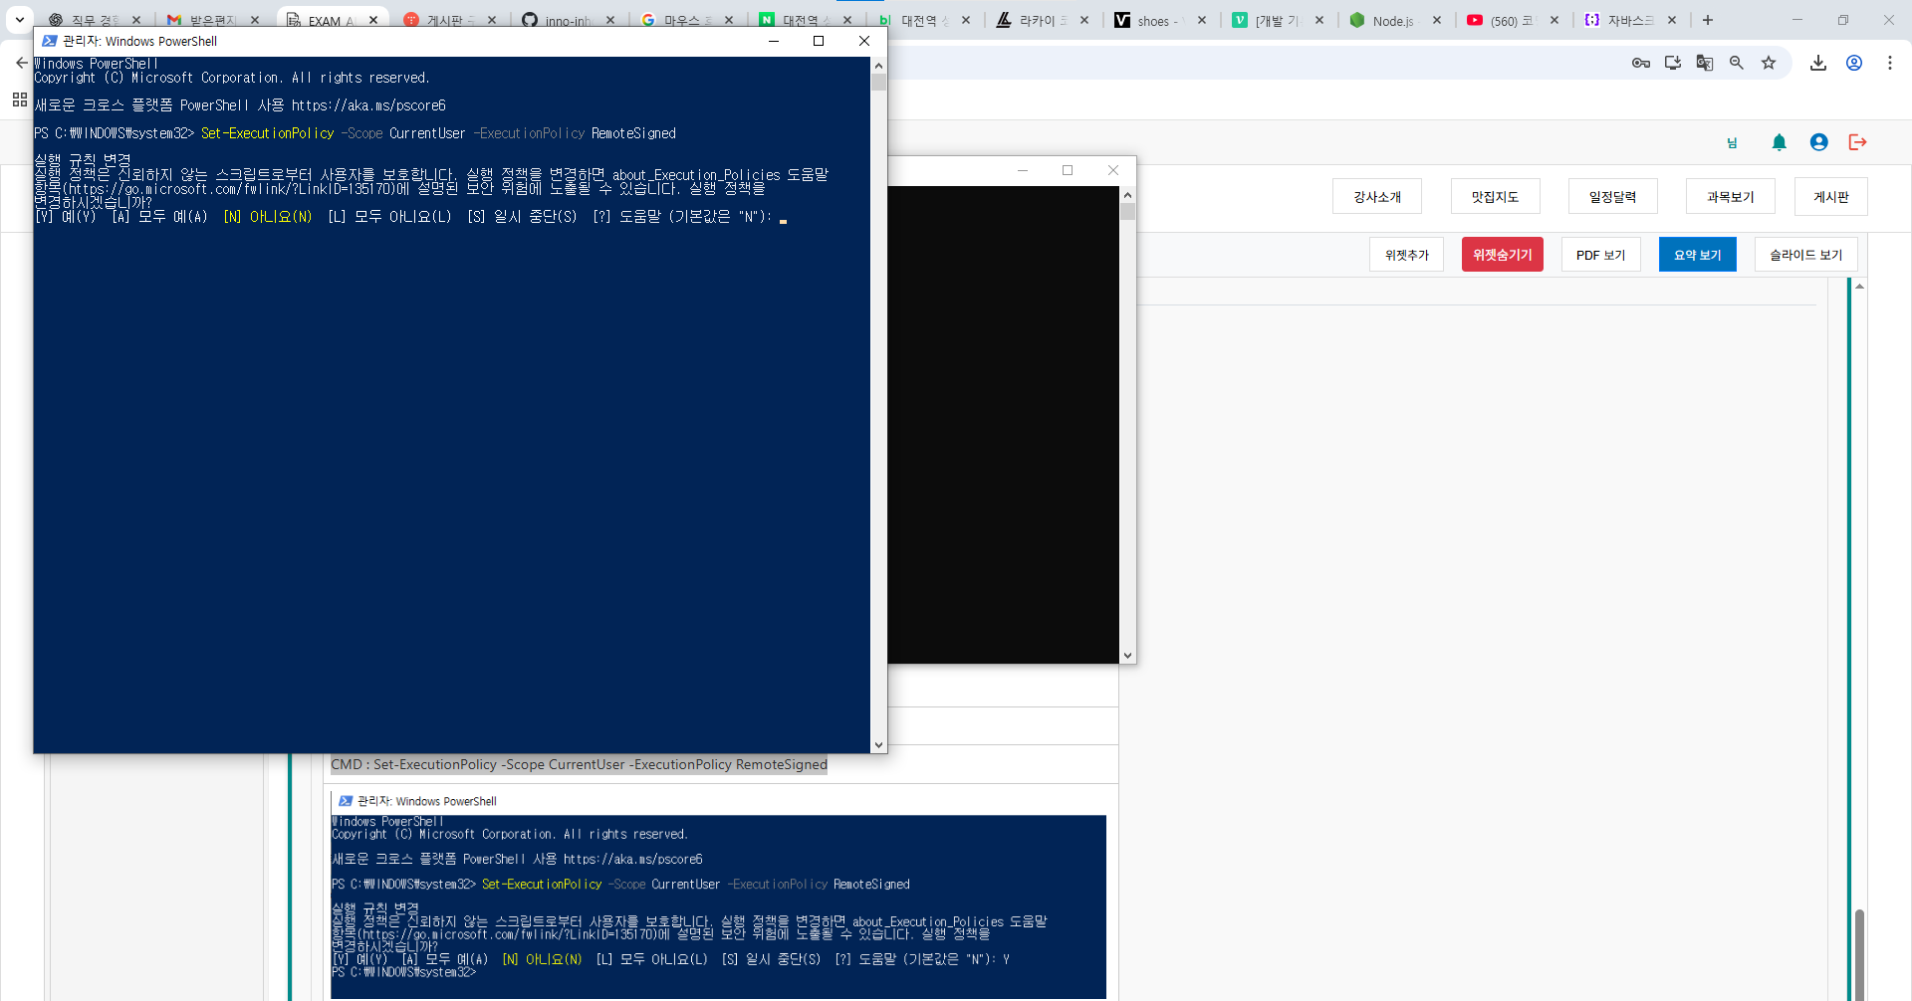This screenshot has height=1001, width=1912.
Task: Toggle 위젯숨기기 to hide widgets
Action: pyautogui.click(x=1502, y=254)
